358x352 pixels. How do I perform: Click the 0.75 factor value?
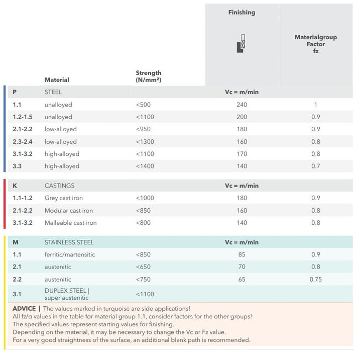click(315, 280)
